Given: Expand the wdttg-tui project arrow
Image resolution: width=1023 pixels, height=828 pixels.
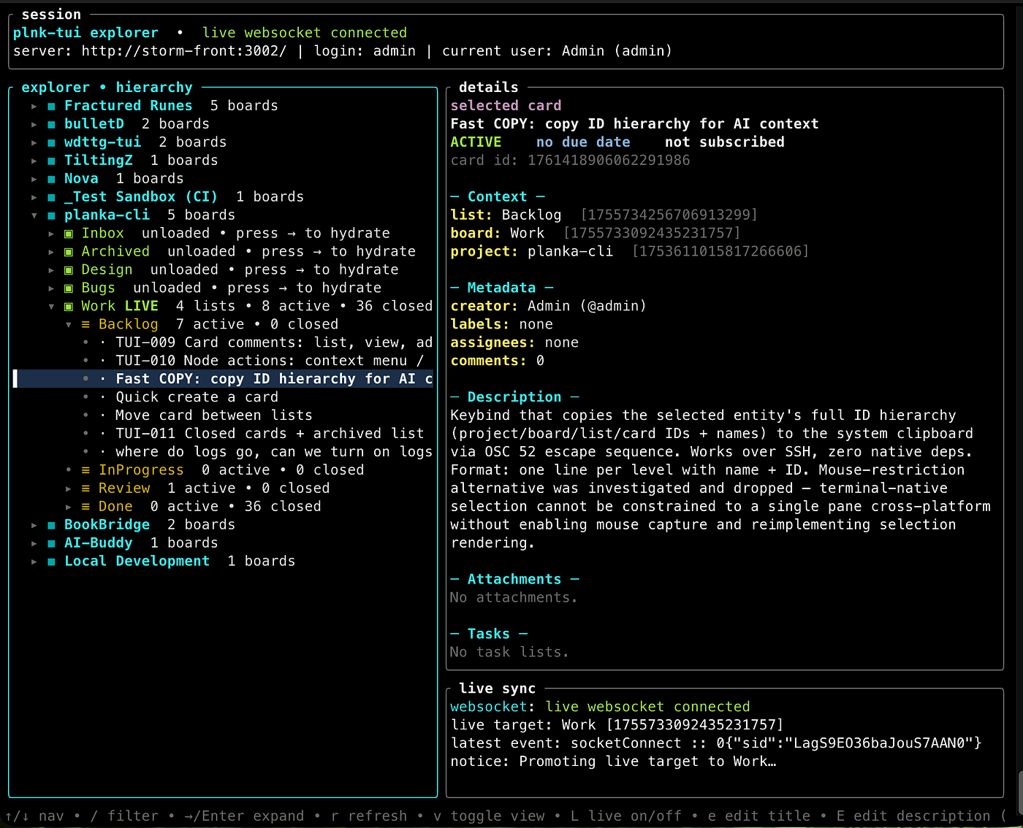Looking at the screenshot, I should click(x=34, y=142).
